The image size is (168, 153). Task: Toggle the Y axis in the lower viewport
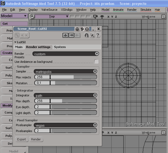[112, 133]
